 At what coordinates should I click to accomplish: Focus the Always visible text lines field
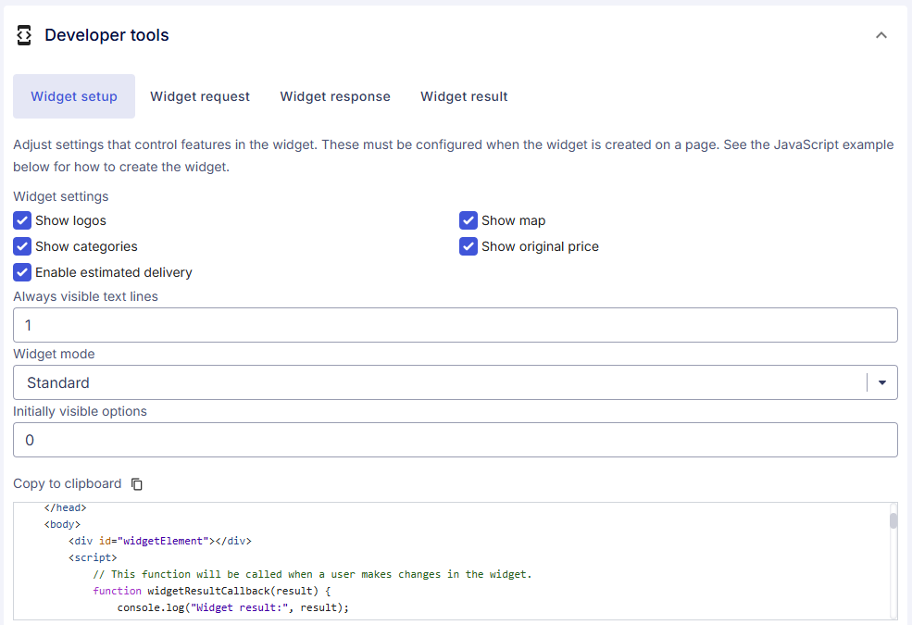(x=456, y=325)
